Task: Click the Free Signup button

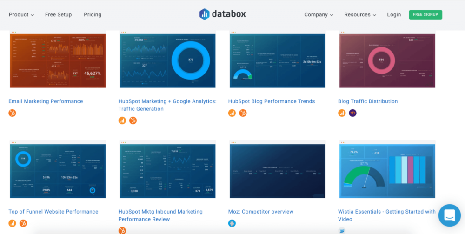Action: 425,15
